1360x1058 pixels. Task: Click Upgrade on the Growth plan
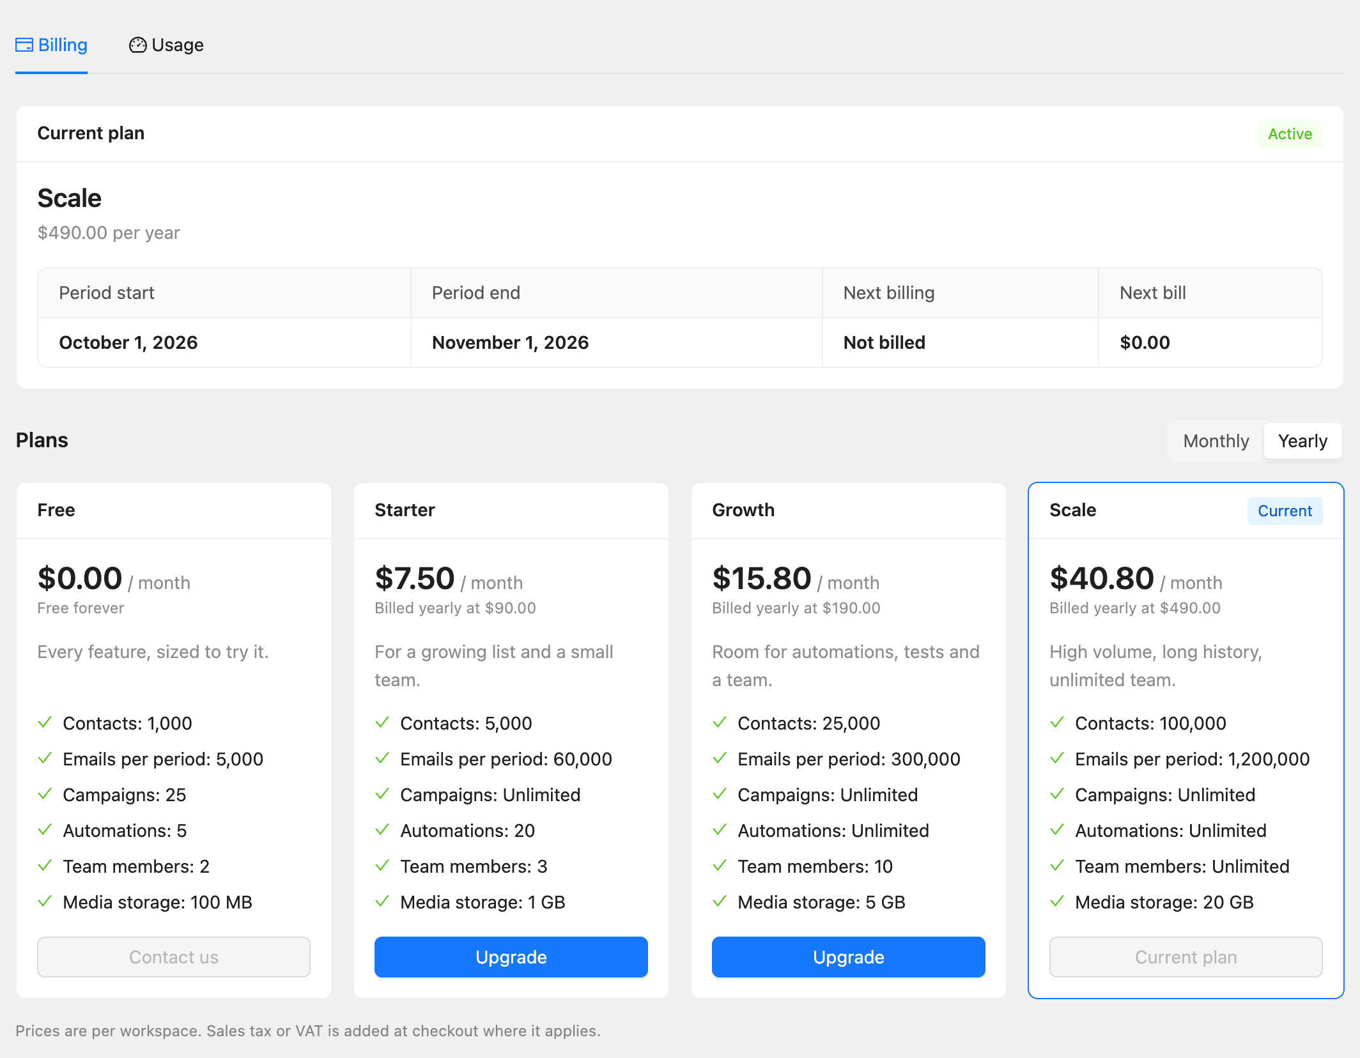(x=849, y=957)
